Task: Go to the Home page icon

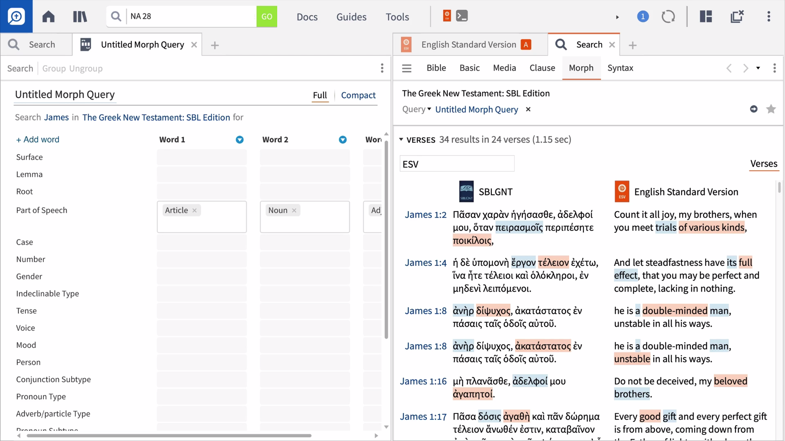Action: coord(48,17)
